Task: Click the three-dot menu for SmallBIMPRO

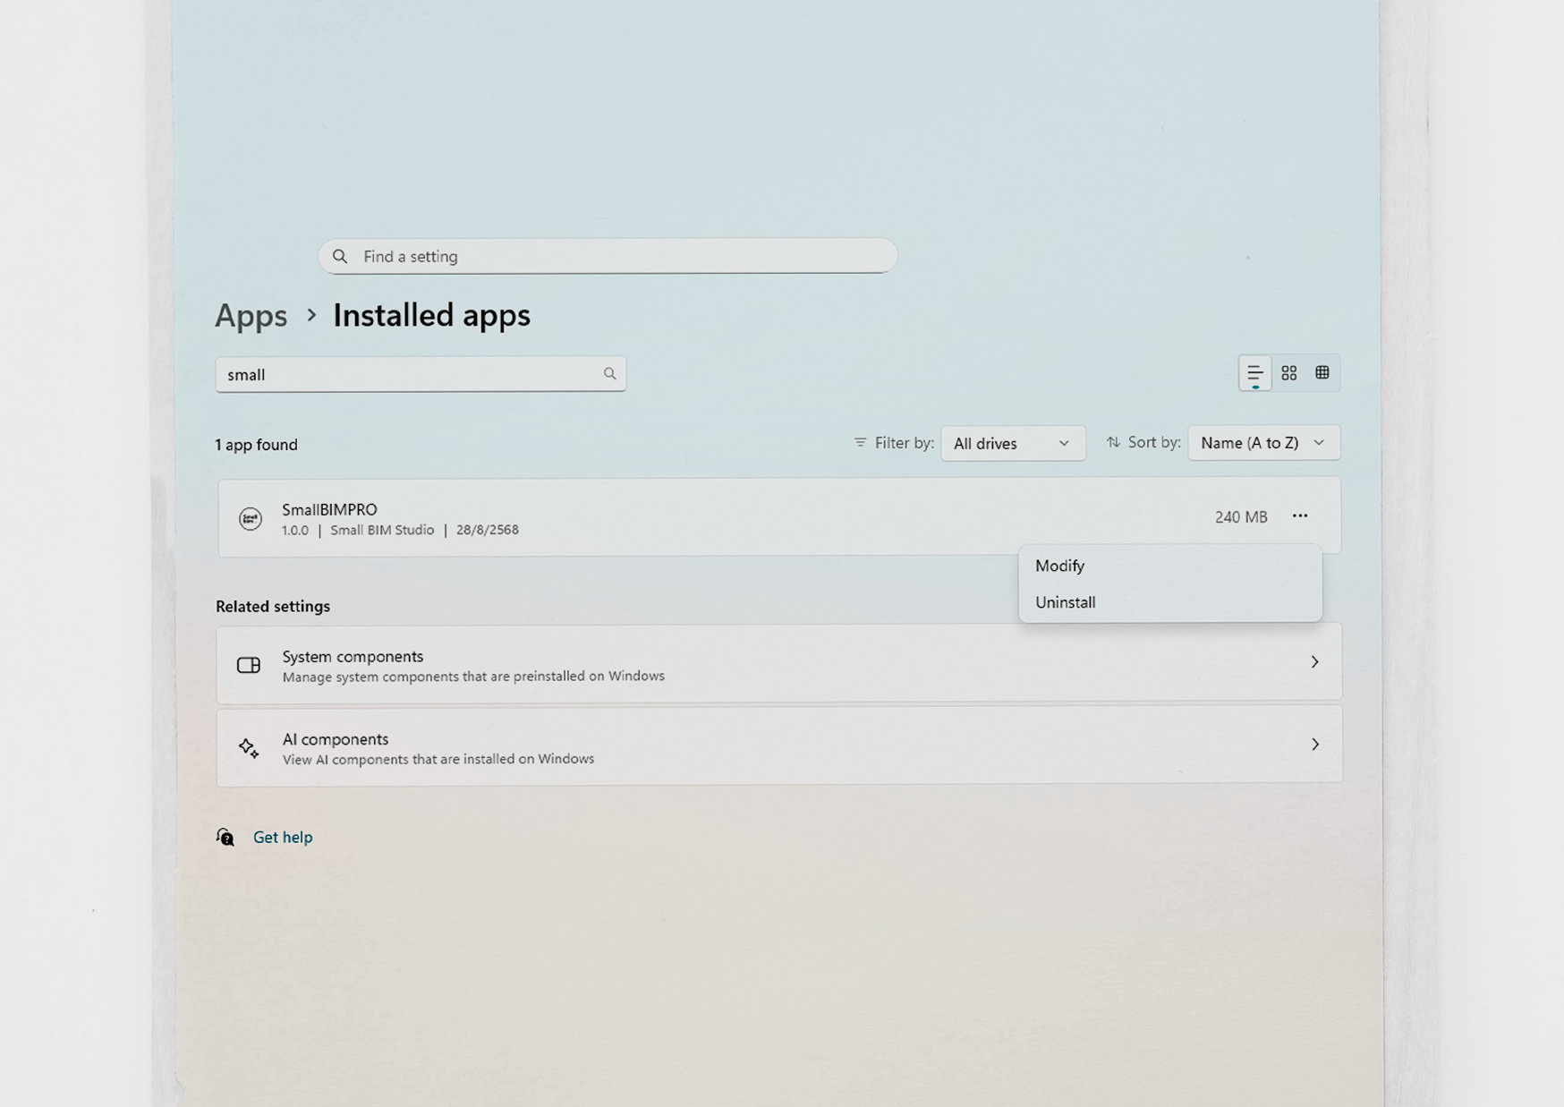Action: (x=1300, y=515)
